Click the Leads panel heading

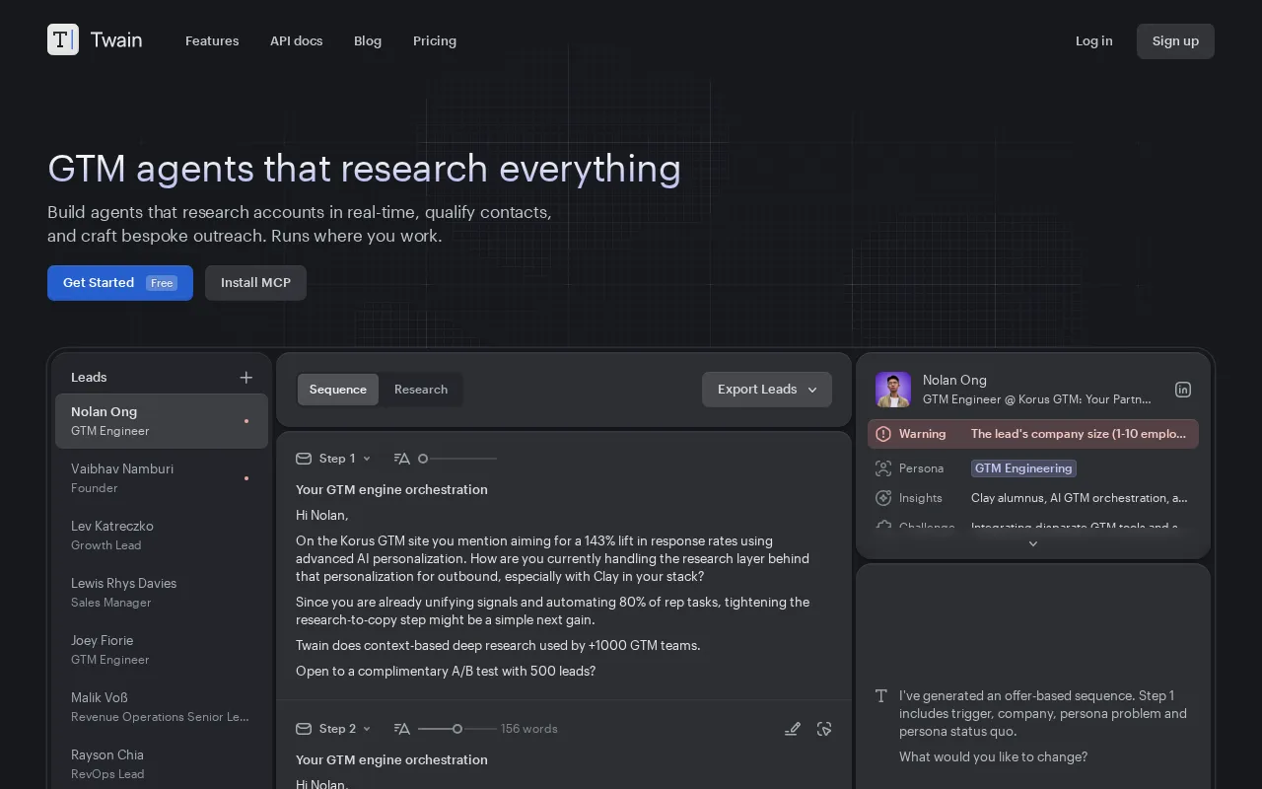click(x=89, y=378)
